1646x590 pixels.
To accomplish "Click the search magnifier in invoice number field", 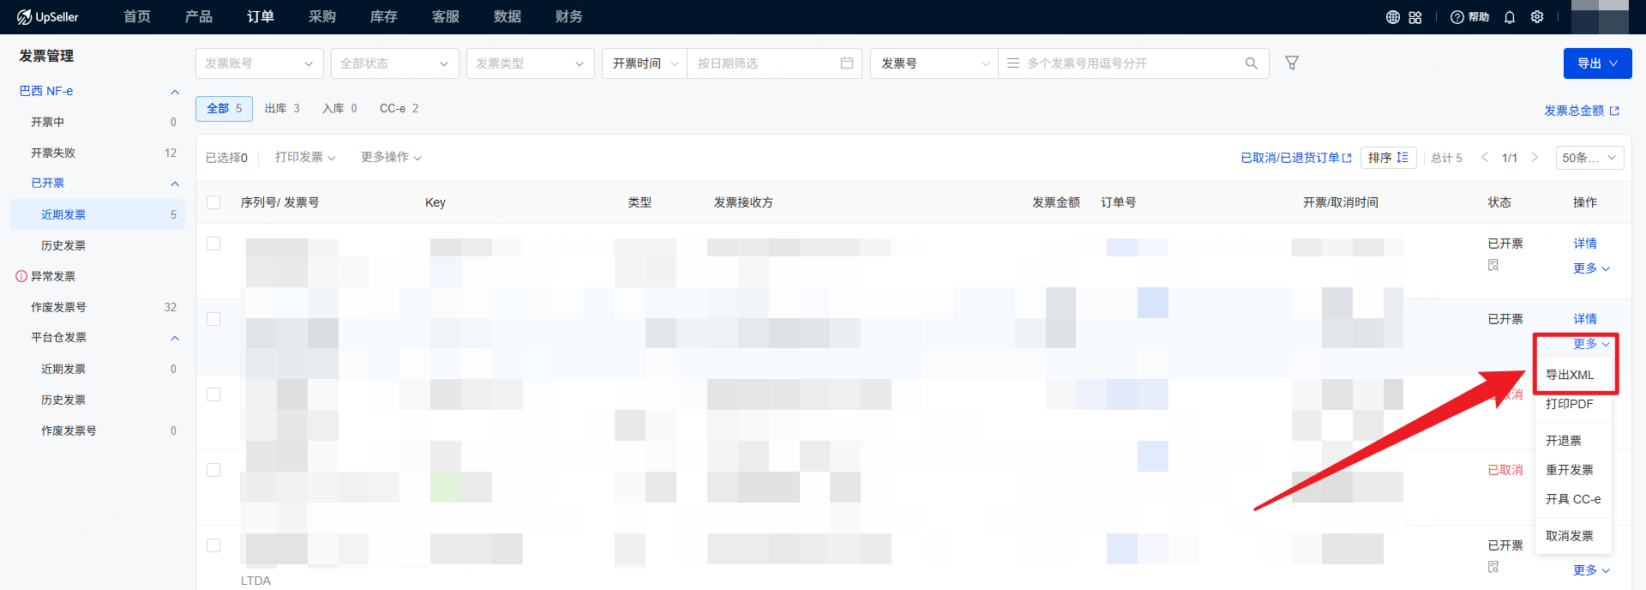I will coord(1252,63).
